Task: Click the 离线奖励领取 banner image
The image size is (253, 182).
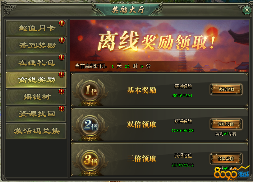Action: tap(160, 45)
